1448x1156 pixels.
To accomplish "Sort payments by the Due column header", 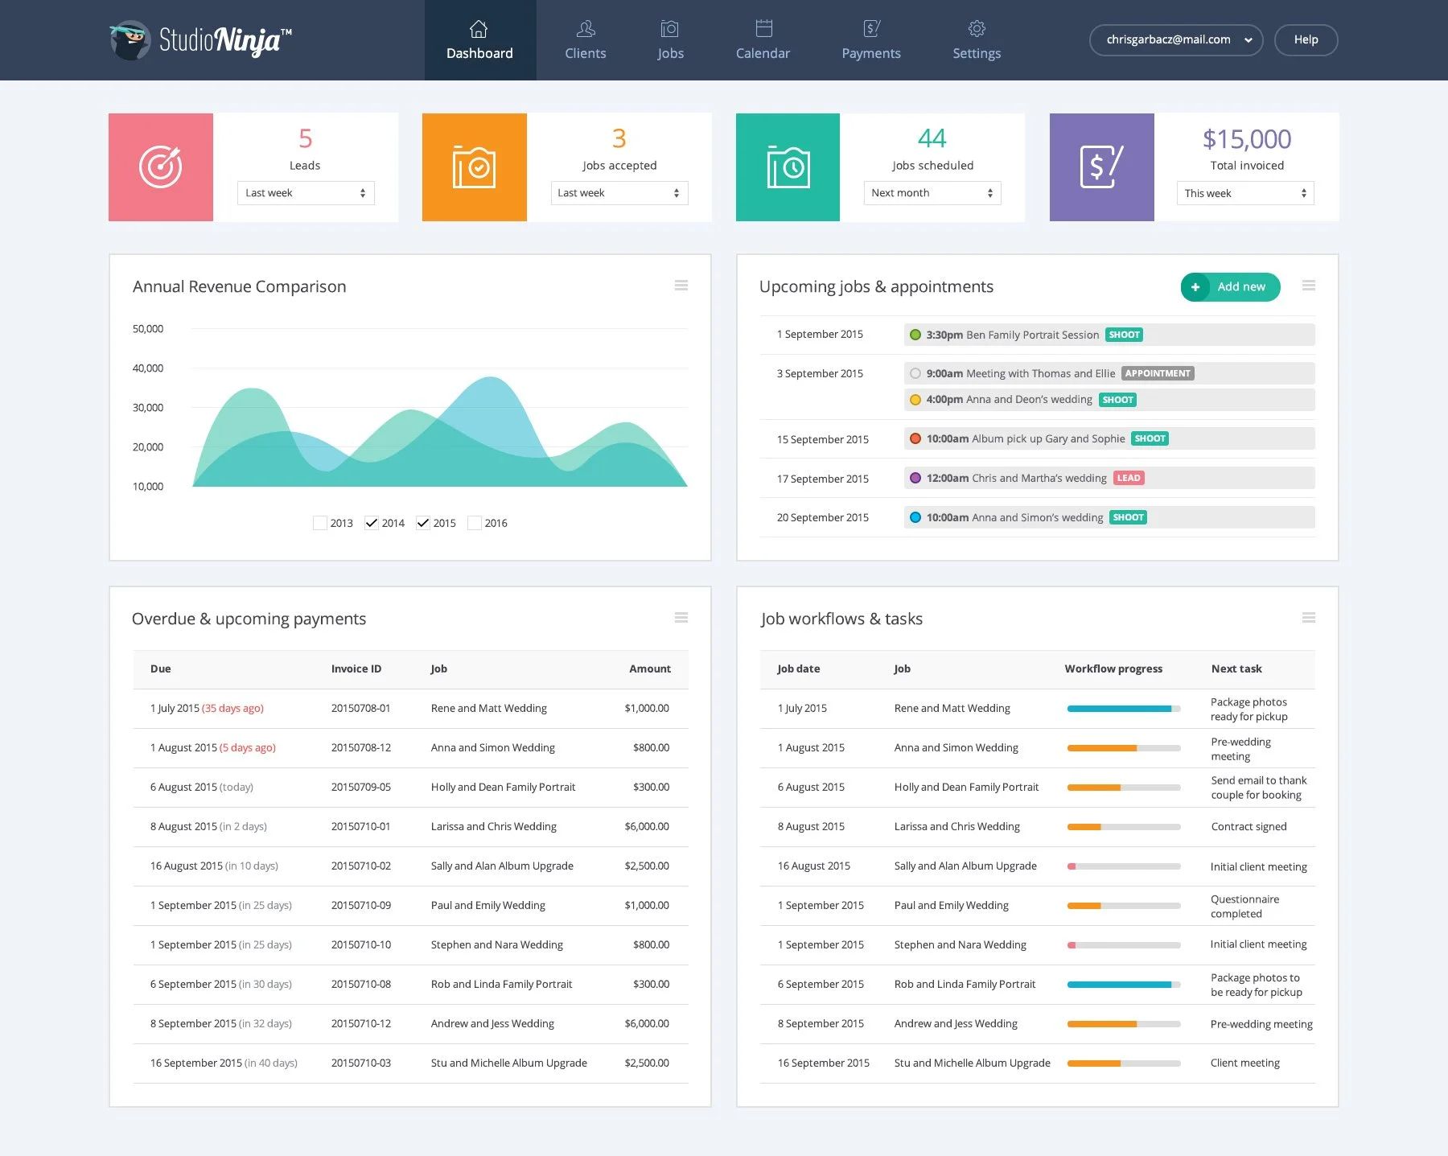I will pyautogui.click(x=161, y=669).
